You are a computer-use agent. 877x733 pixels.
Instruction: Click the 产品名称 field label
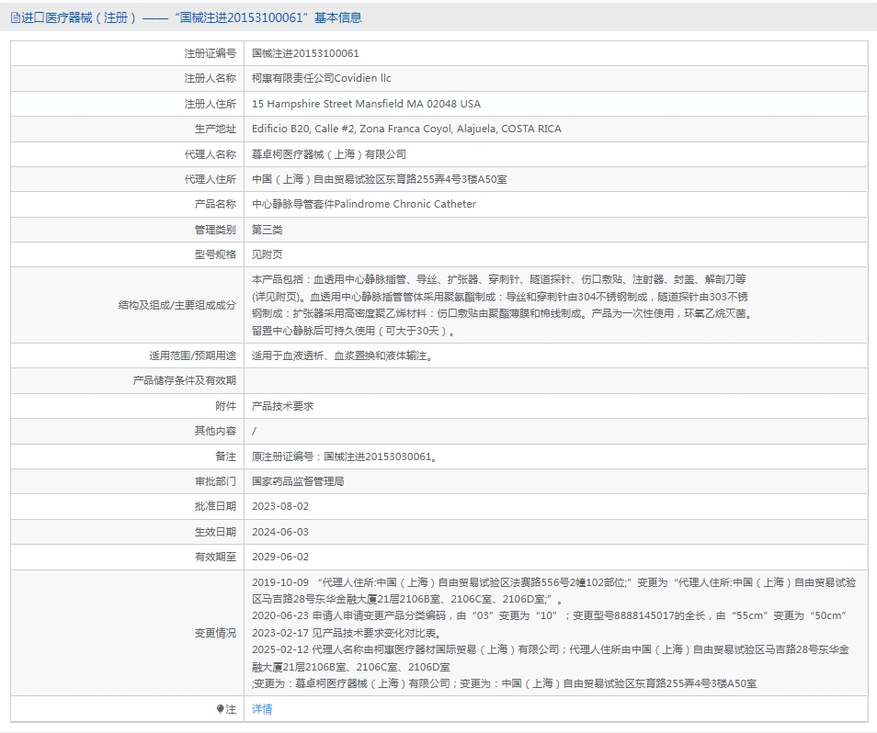(215, 204)
